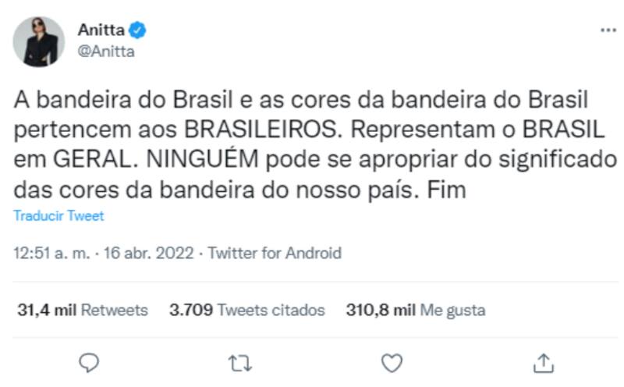
Task: See the 310,8 mil Me gusta list
Action: pyautogui.click(x=415, y=310)
